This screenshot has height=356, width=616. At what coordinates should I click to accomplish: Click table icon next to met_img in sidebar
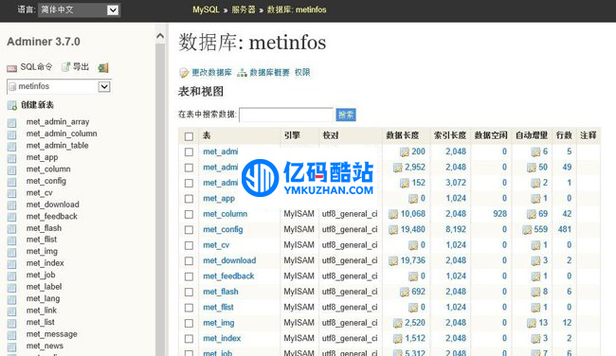click(12, 252)
